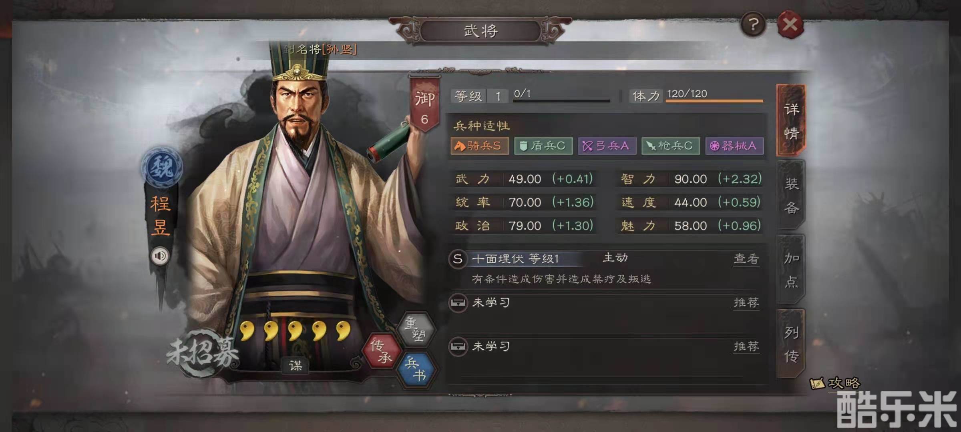Switch to the 加点 side tab

(x=791, y=270)
